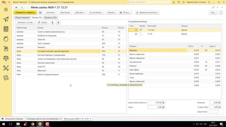Click Заполнить button

tap(50, 13)
